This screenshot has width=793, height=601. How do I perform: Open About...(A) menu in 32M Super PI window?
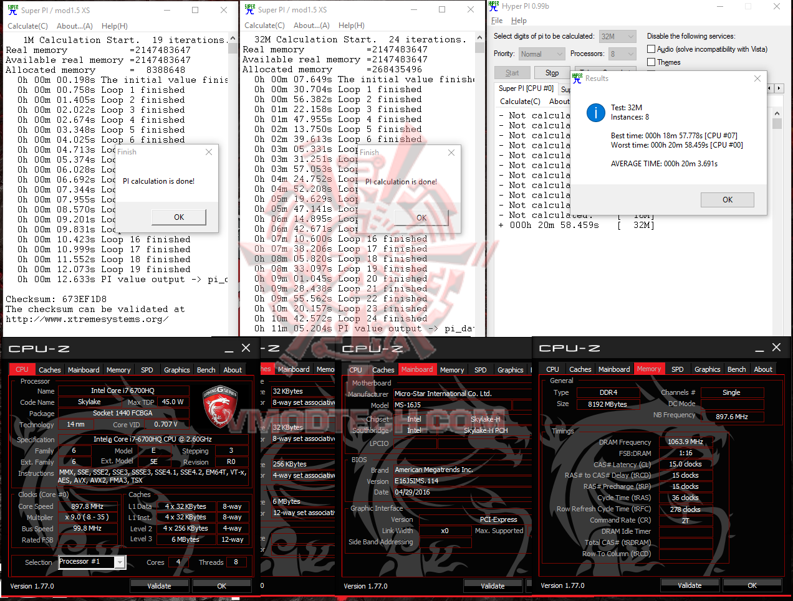pyautogui.click(x=312, y=26)
